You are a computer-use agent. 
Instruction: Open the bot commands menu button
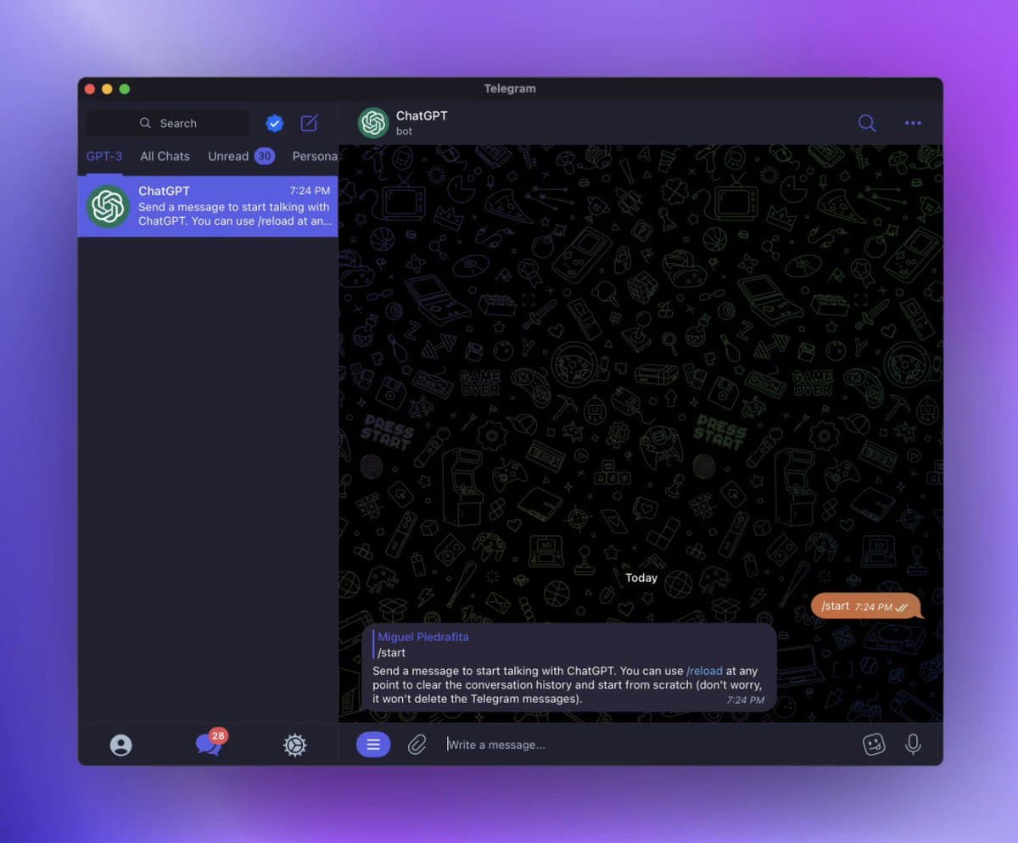tap(373, 745)
